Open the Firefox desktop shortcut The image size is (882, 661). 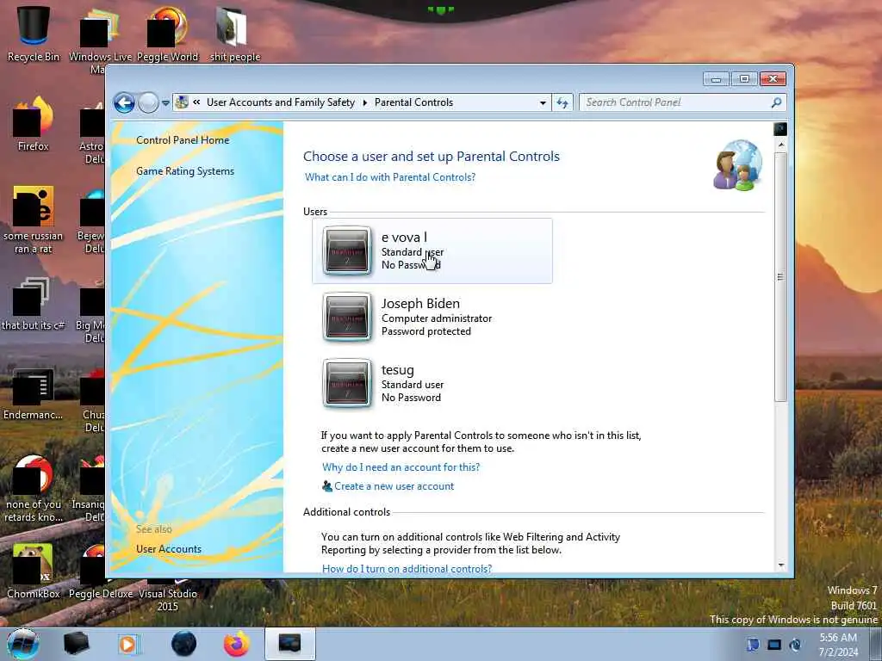coord(34,124)
